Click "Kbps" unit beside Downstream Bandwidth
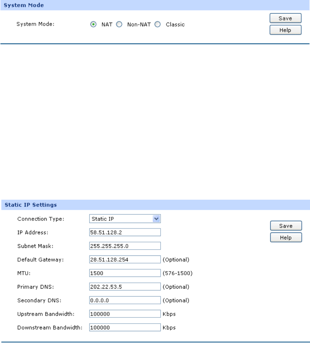 (169, 328)
